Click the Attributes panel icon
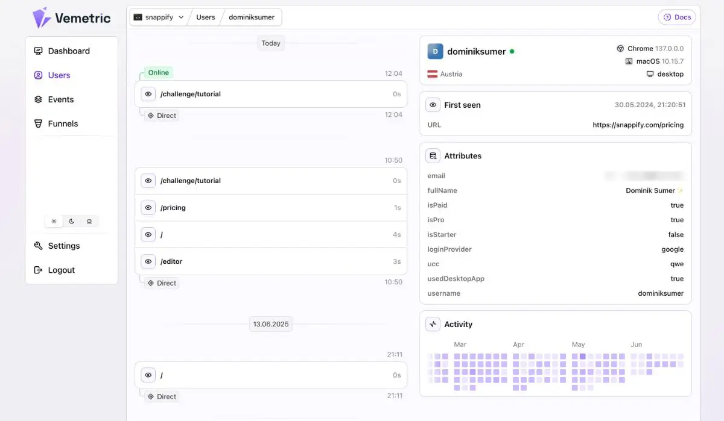This screenshot has width=724, height=421. [x=433, y=156]
